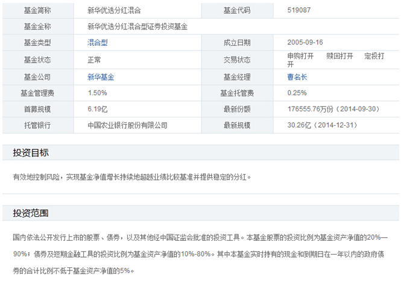Click the 成立日期 label cell
401x283 pixels.
click(238, 43)
